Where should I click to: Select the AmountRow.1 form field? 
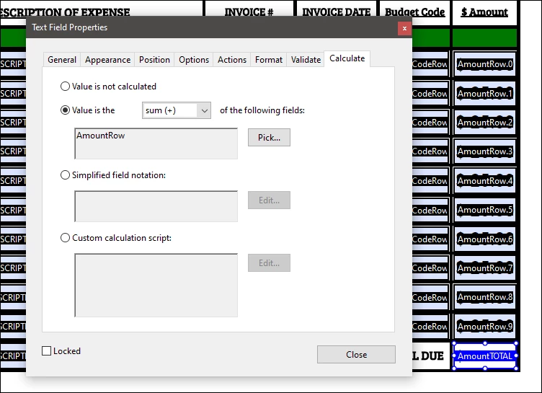(x=484, y=94)
